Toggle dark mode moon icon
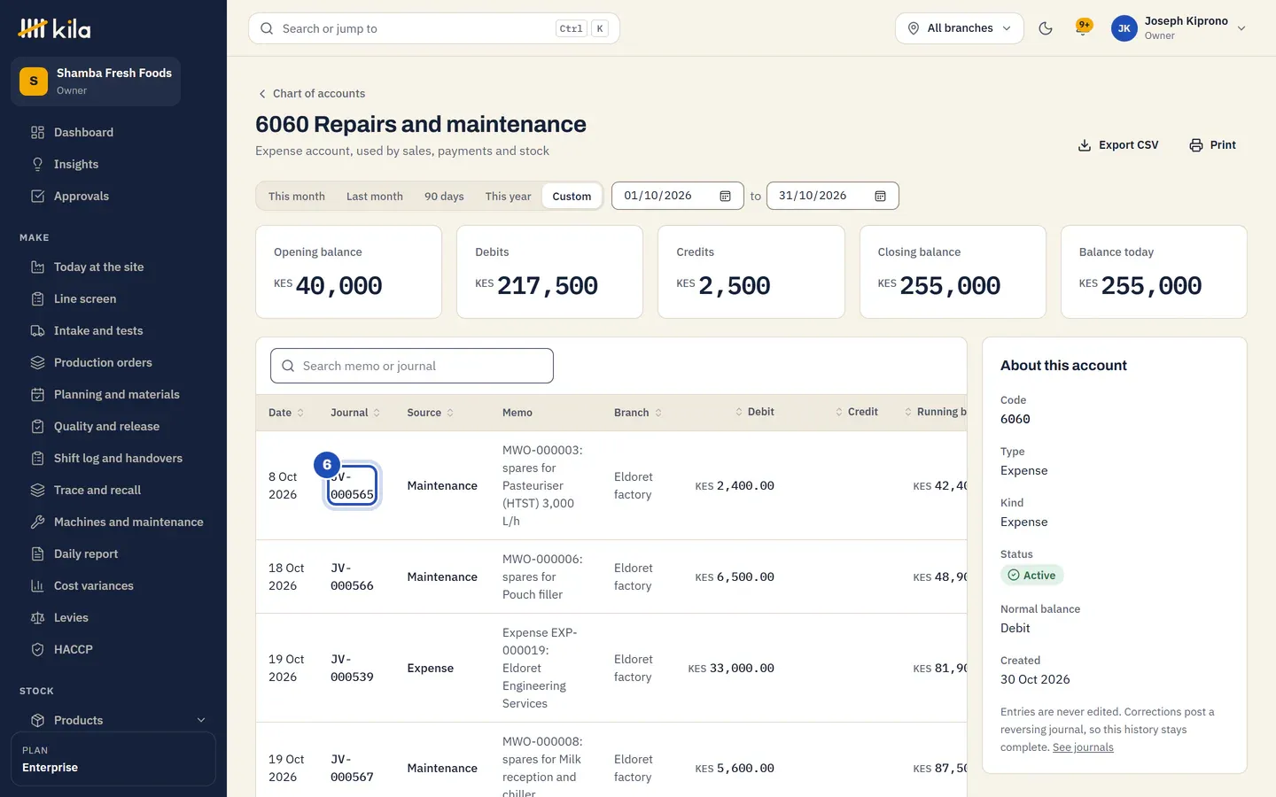Screen dimensions: 1276x797 point(1046,28)
